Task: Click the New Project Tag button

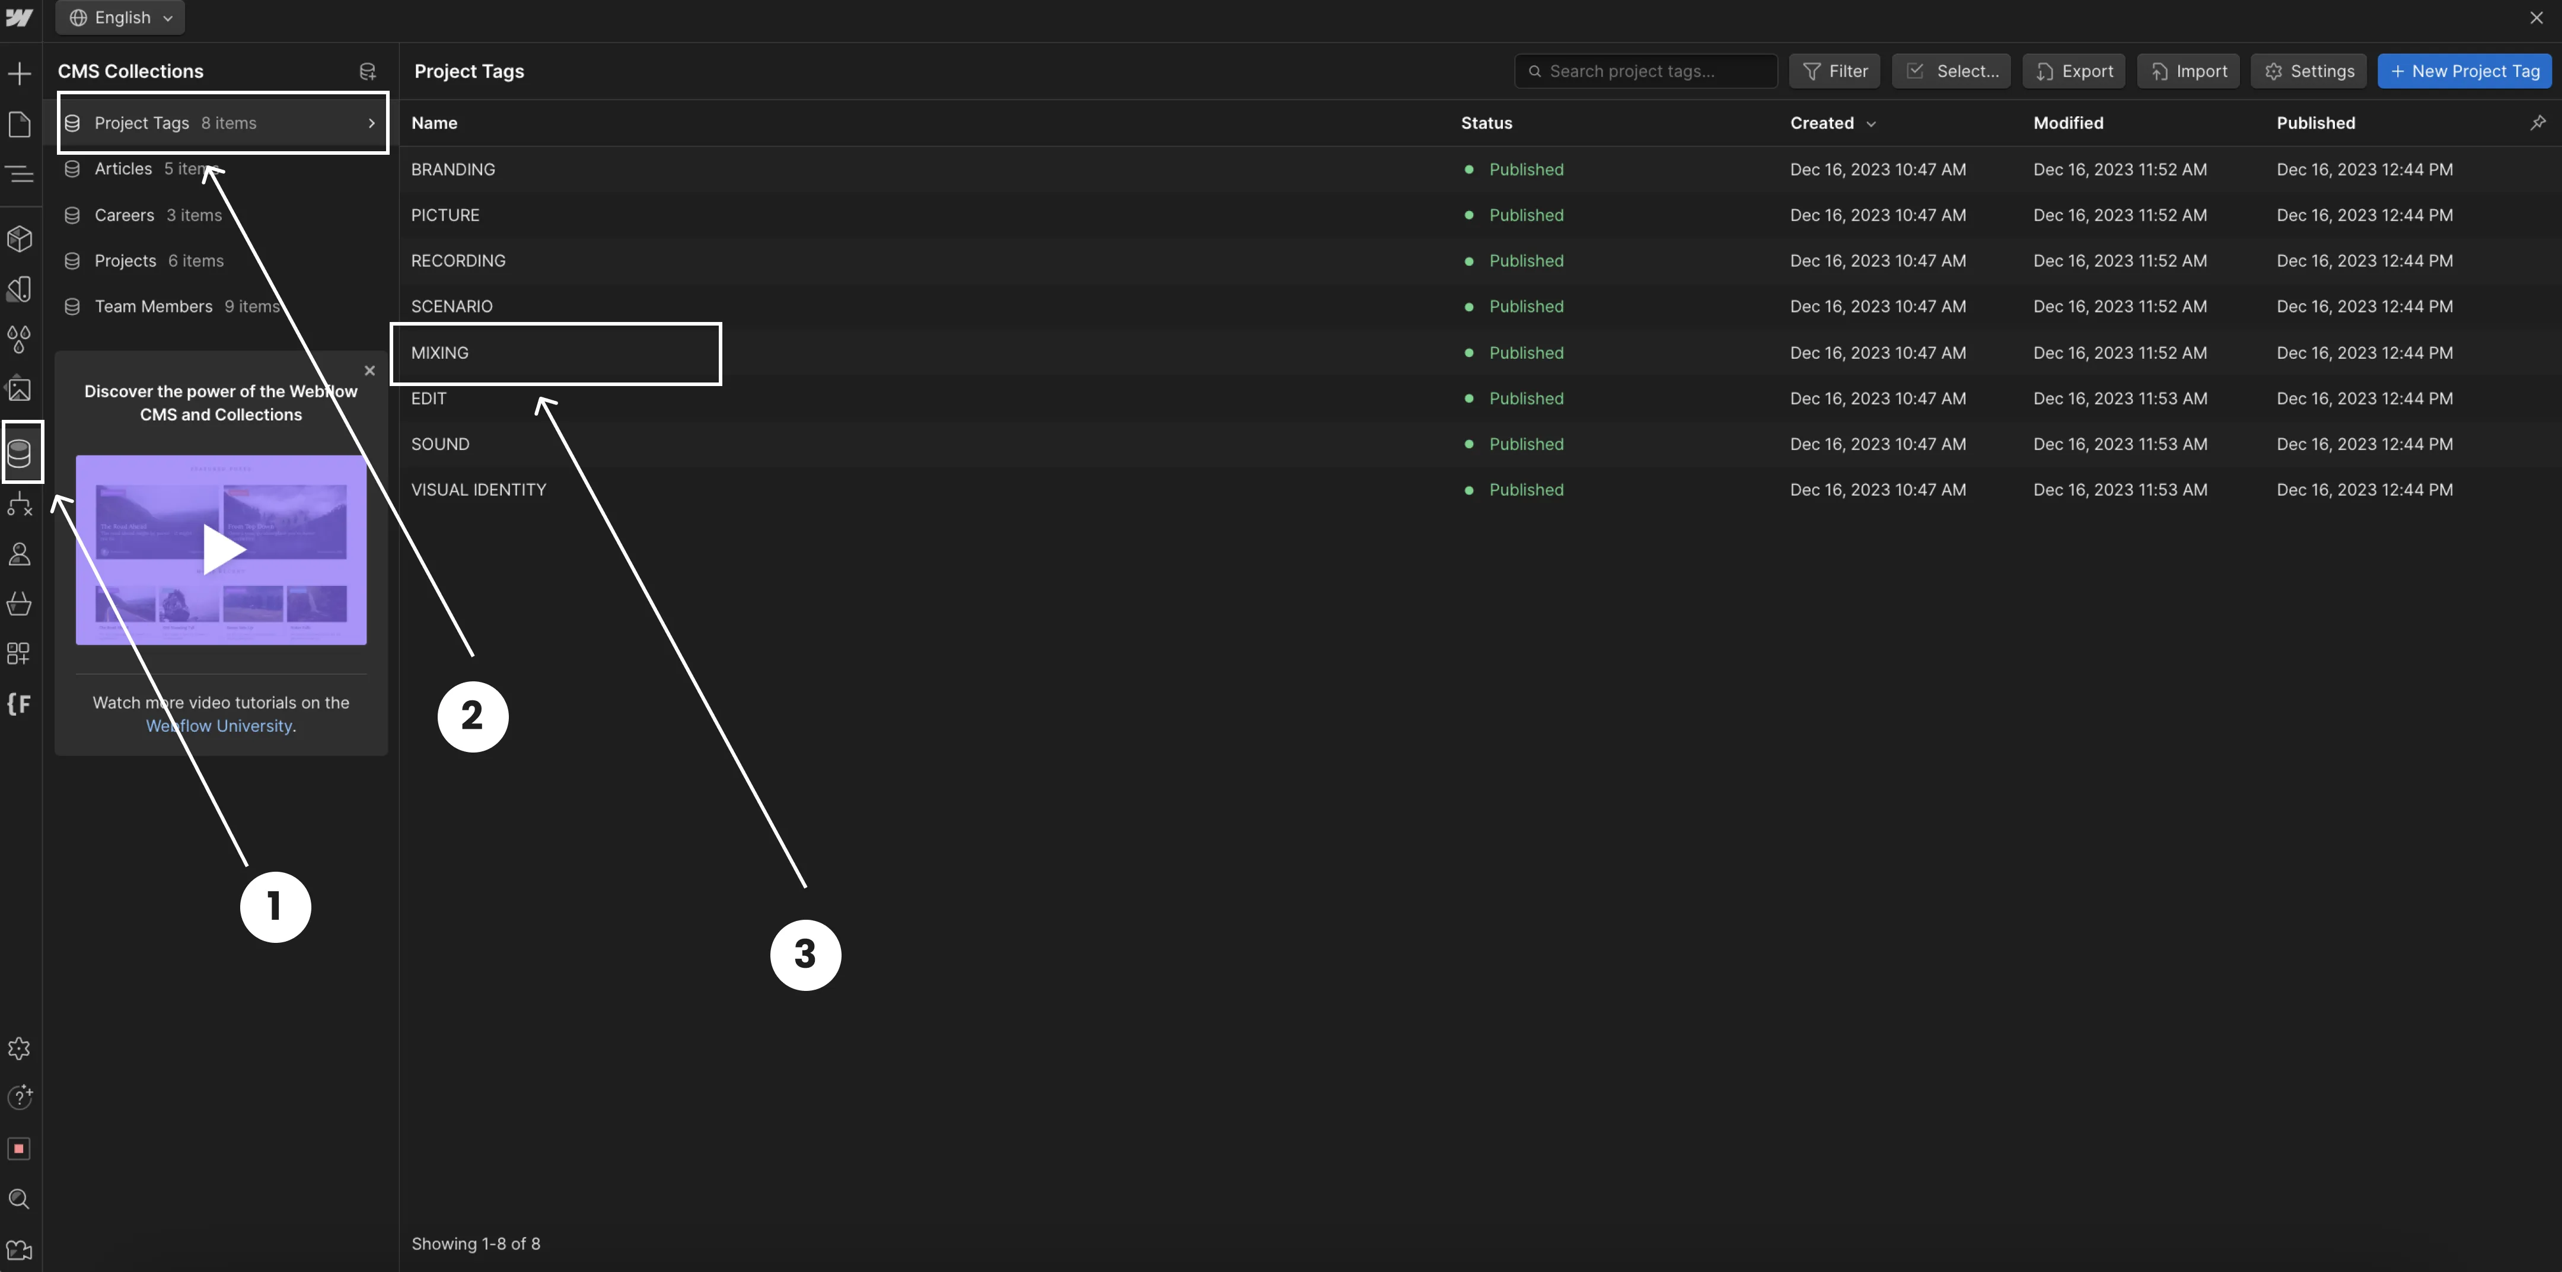Action: pos(2465,71)
